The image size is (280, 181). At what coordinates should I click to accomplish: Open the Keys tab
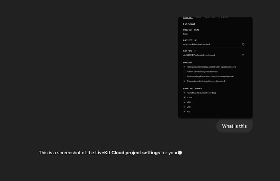click(199, 17)
